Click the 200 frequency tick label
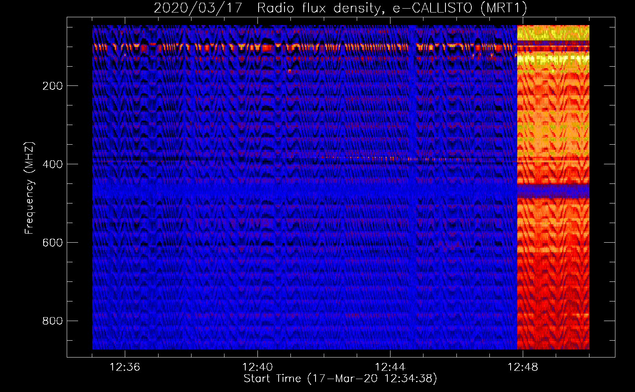 53,86
